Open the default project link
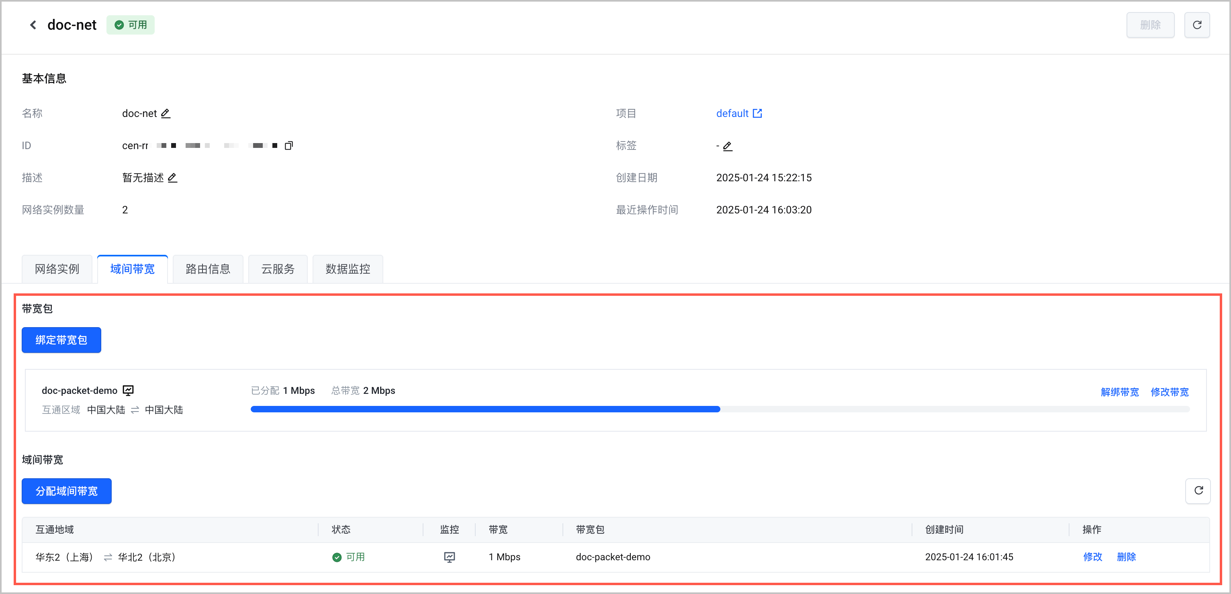Image resolution: width=1231 pixels, height=594 pixels. pos(732,113)
